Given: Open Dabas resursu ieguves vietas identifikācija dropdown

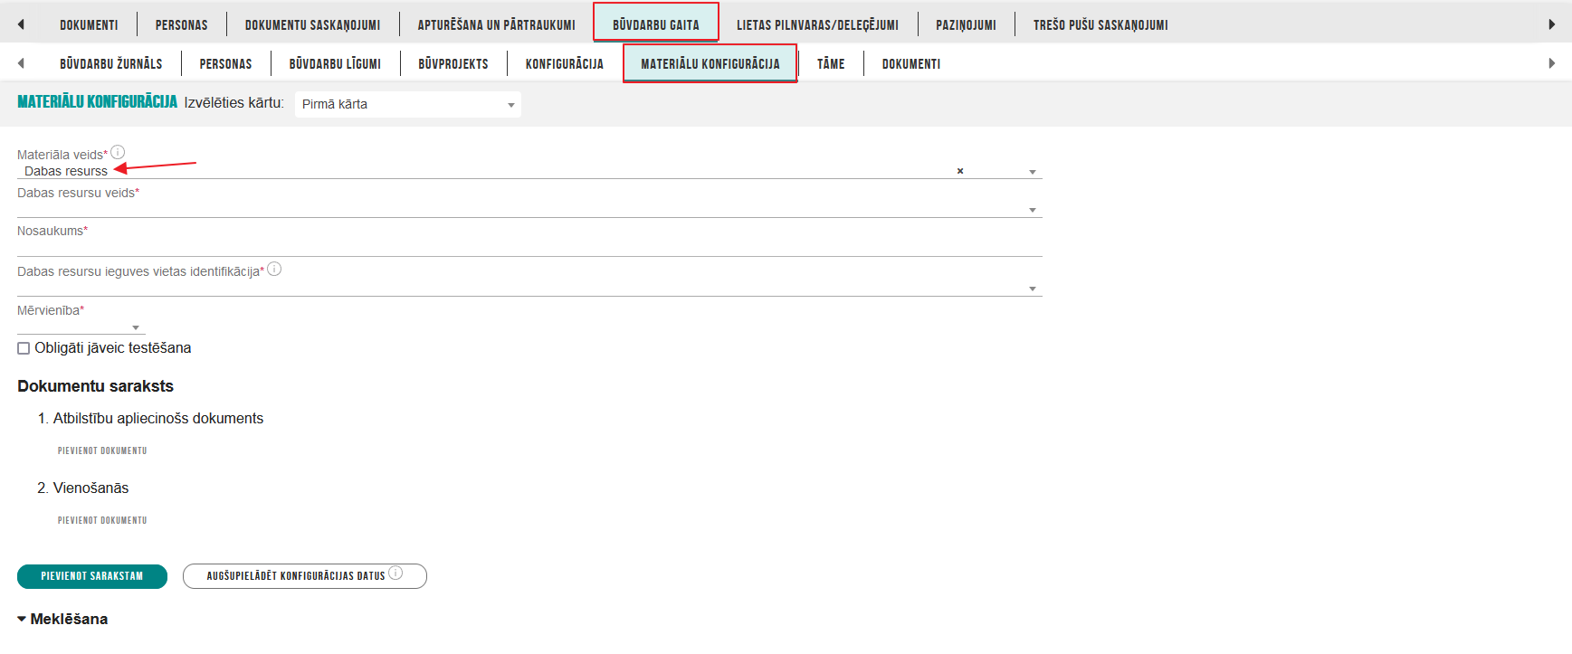Looking at the screenshot, I should (x=529, y=288).
